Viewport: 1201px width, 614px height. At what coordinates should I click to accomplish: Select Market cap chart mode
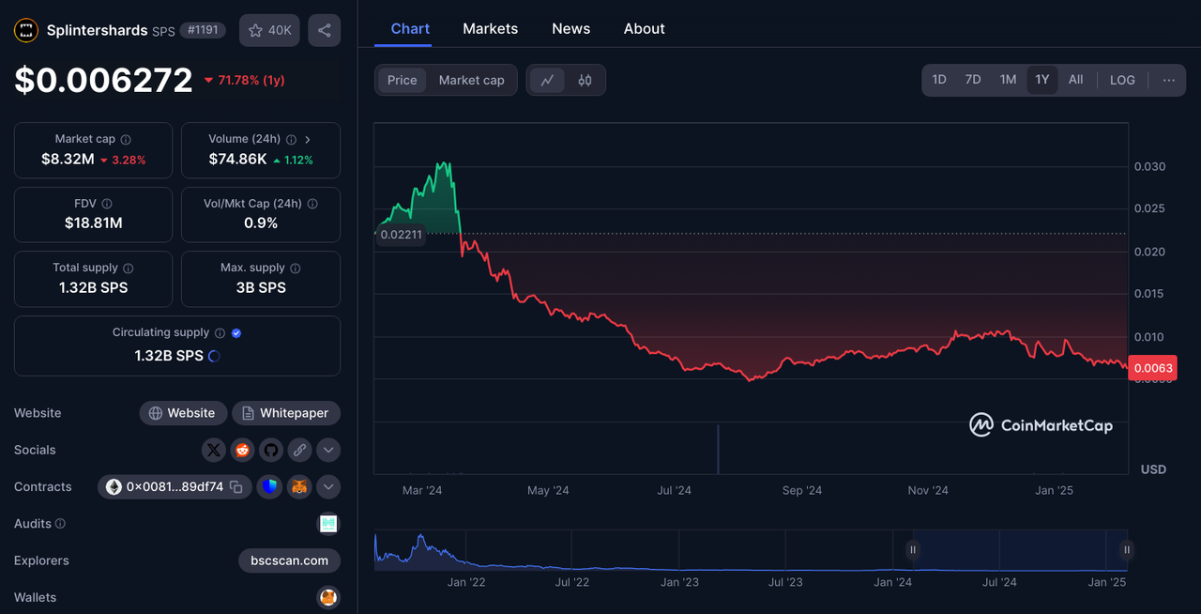tap(471, 80)
